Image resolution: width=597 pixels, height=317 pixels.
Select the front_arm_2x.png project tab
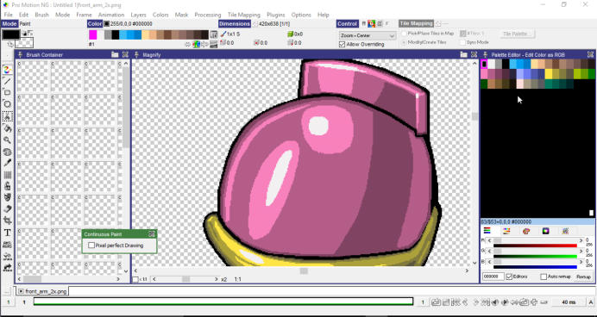42,291
